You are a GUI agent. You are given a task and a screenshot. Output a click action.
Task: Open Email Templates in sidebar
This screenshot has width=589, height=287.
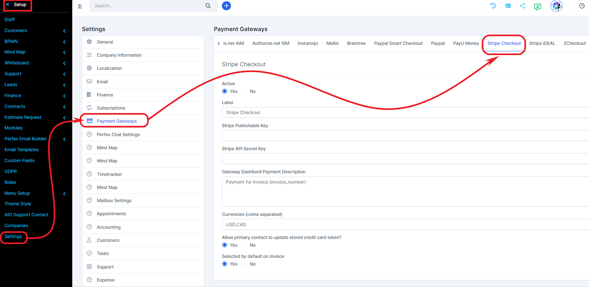click(x=22, y=150)
